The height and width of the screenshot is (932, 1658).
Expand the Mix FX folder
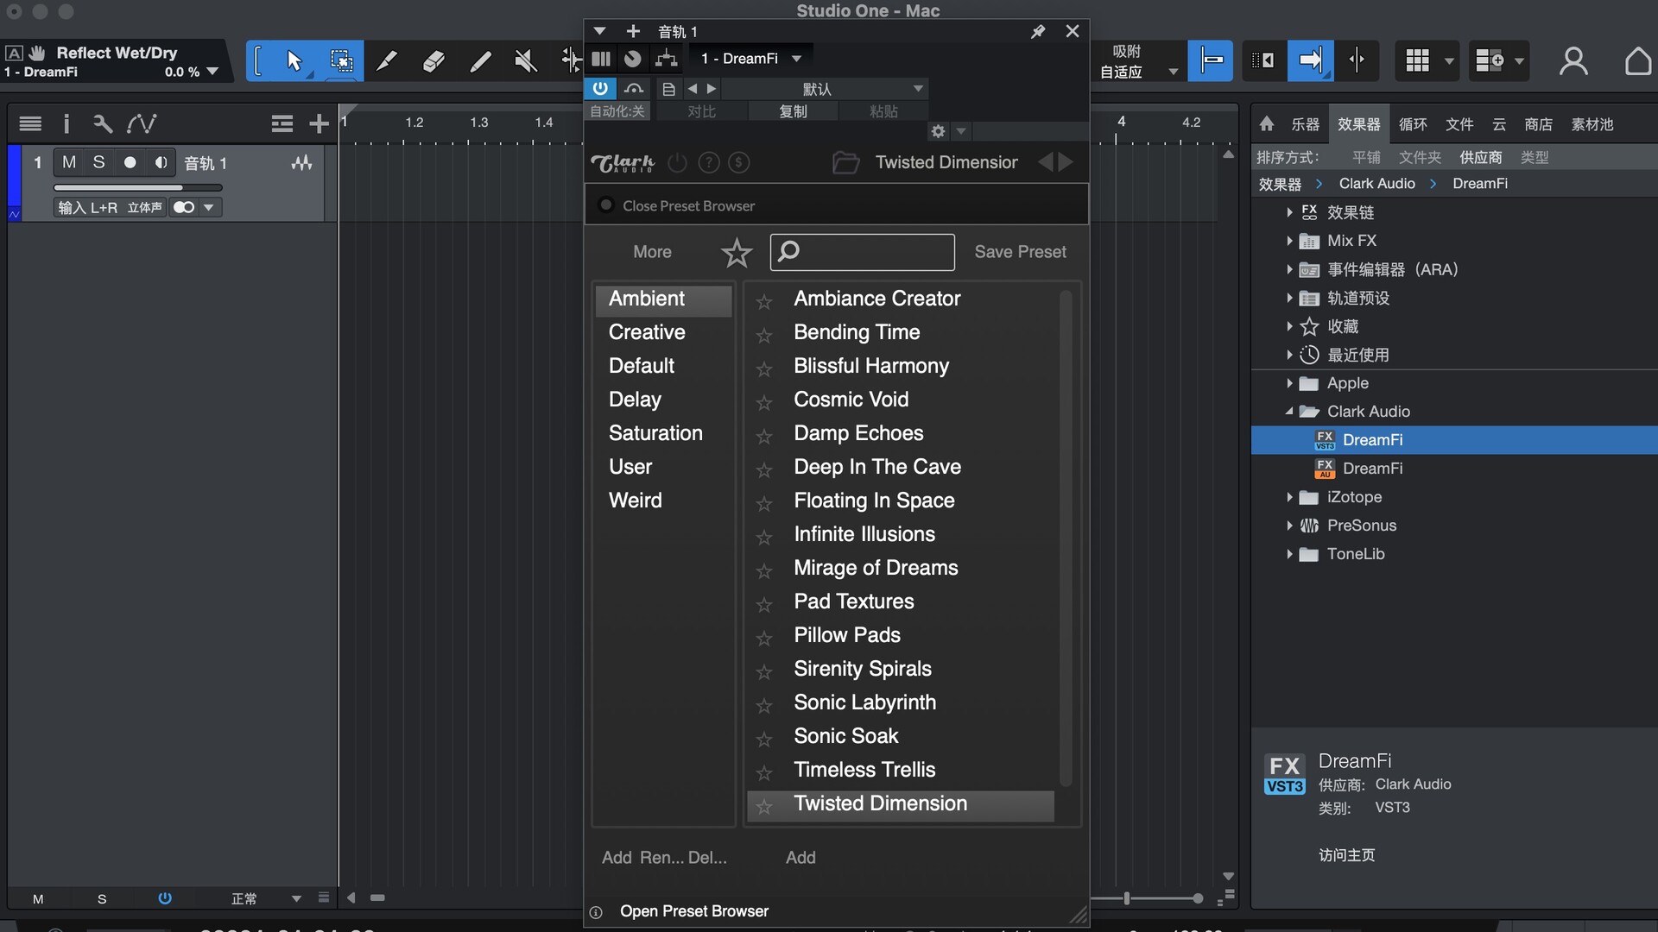[x=1289, y=241]
